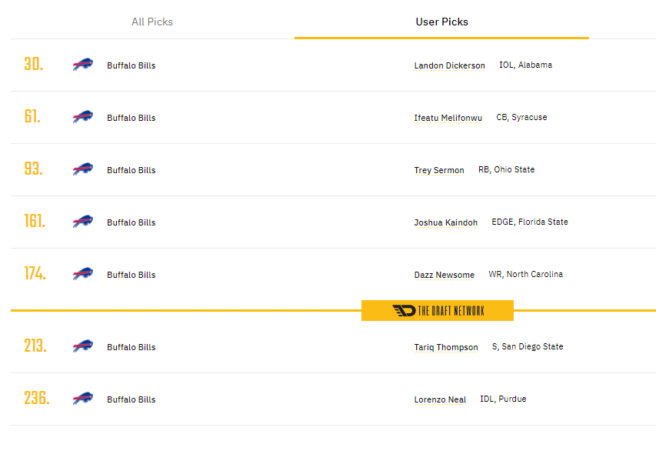The image size is (656, 451).
Task: Switch to the All Picks tab
Action: (x=152, y=22)
